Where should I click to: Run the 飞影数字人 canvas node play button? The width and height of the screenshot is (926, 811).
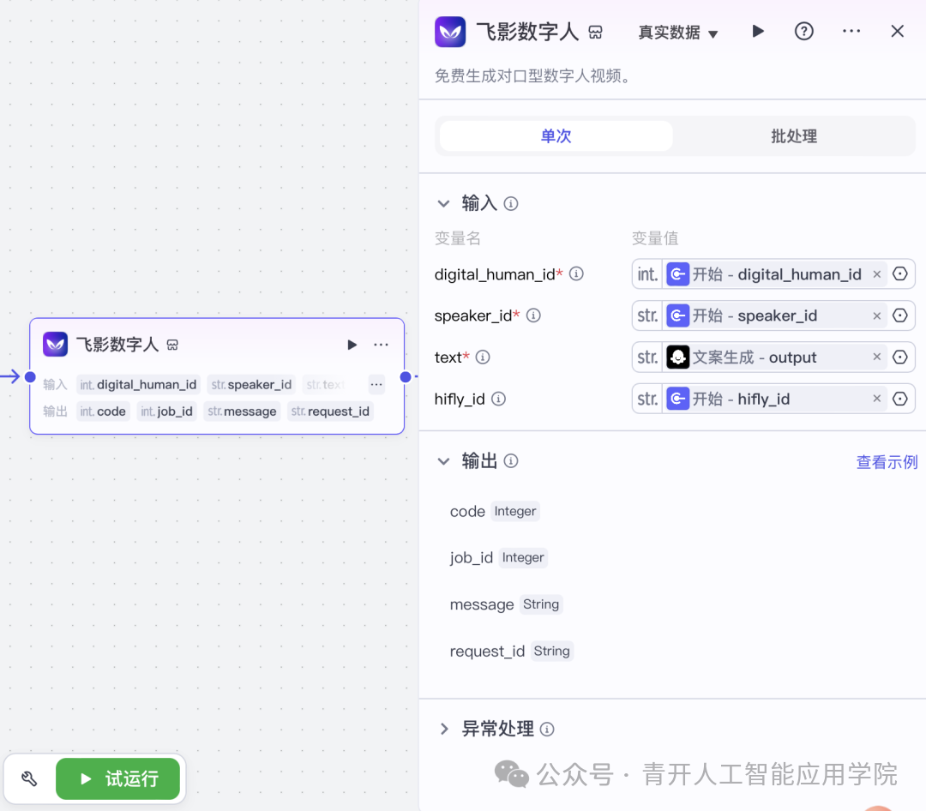[x=352, y=345]
